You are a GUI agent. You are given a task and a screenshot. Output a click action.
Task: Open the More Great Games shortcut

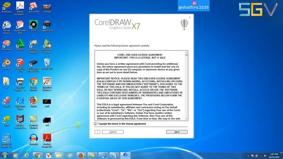click(x=47, y=46)
